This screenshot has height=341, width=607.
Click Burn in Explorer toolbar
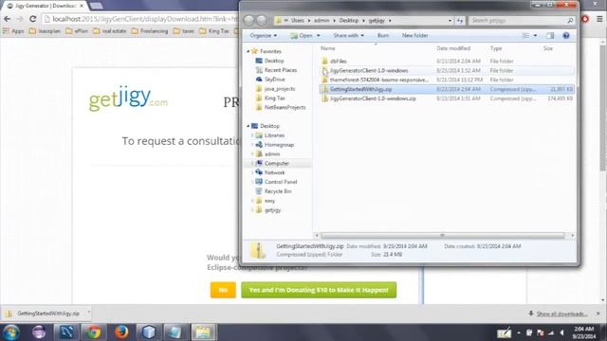pos(383,36)
